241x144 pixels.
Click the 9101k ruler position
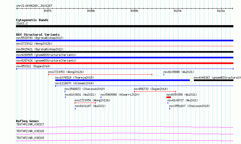tap(221, 11)
